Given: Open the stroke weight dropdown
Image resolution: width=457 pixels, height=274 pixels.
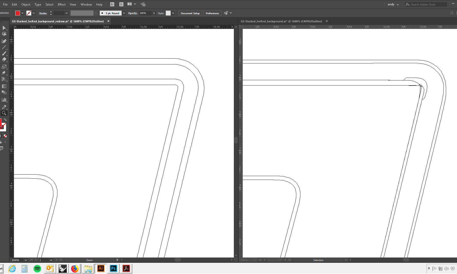Looking at the screenshot, I should [x=67, y=13].
